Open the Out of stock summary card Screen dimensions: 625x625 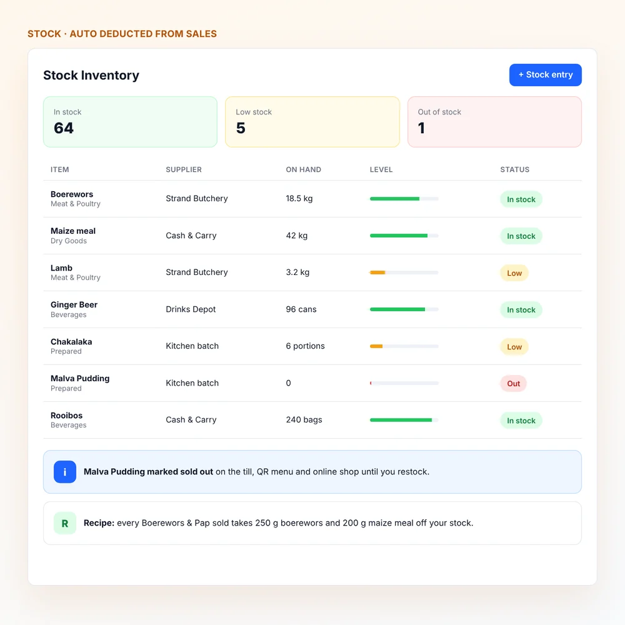tap(494, 122)
